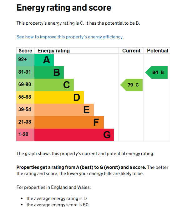Screen dimensions: 182x216
Task: Open the improve energy efficiency link
Action: pyautogui.click(x=69, y=37)
